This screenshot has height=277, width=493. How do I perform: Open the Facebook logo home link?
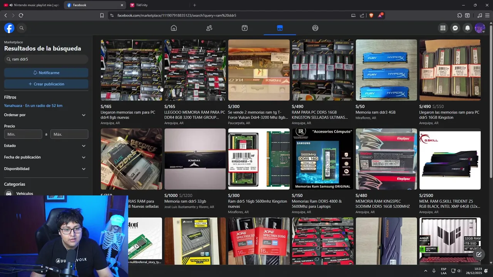click(9, 28)
